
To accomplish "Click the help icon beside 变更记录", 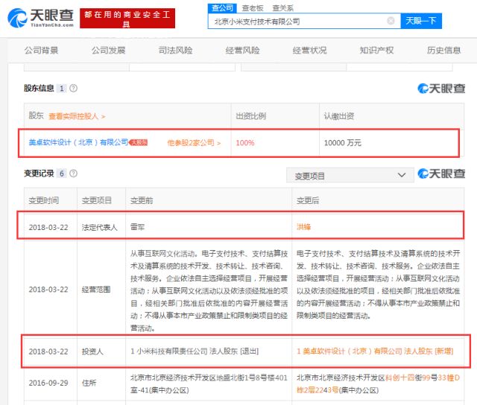I will coord(73,173).
